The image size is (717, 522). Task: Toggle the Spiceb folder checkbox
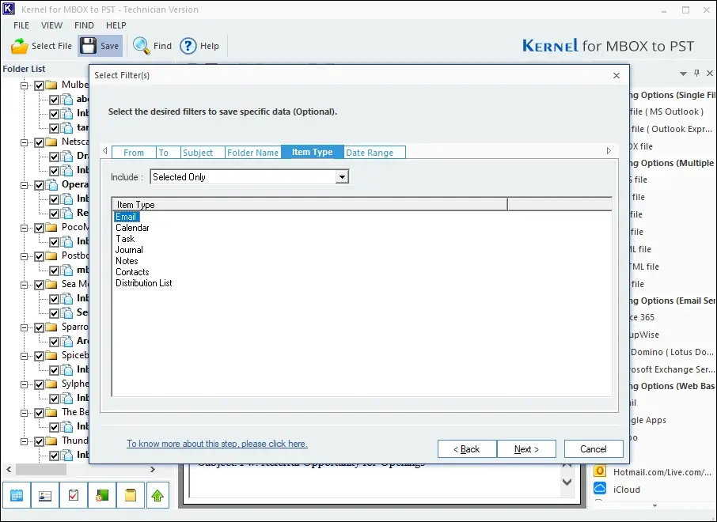40,356
